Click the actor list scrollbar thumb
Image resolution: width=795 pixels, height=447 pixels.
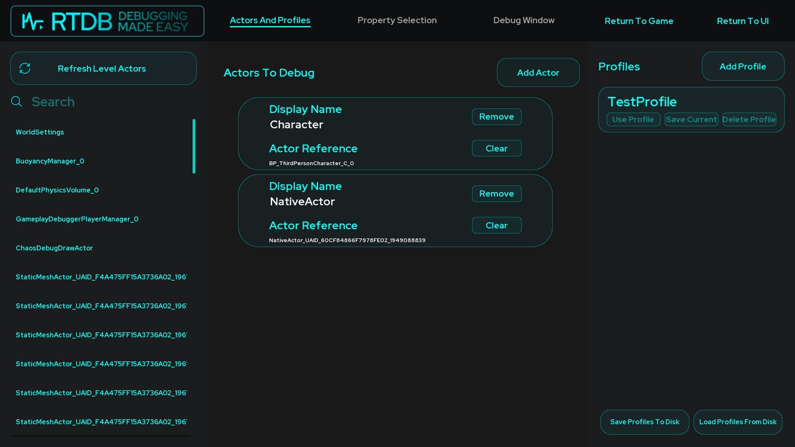tap(194, 147)
